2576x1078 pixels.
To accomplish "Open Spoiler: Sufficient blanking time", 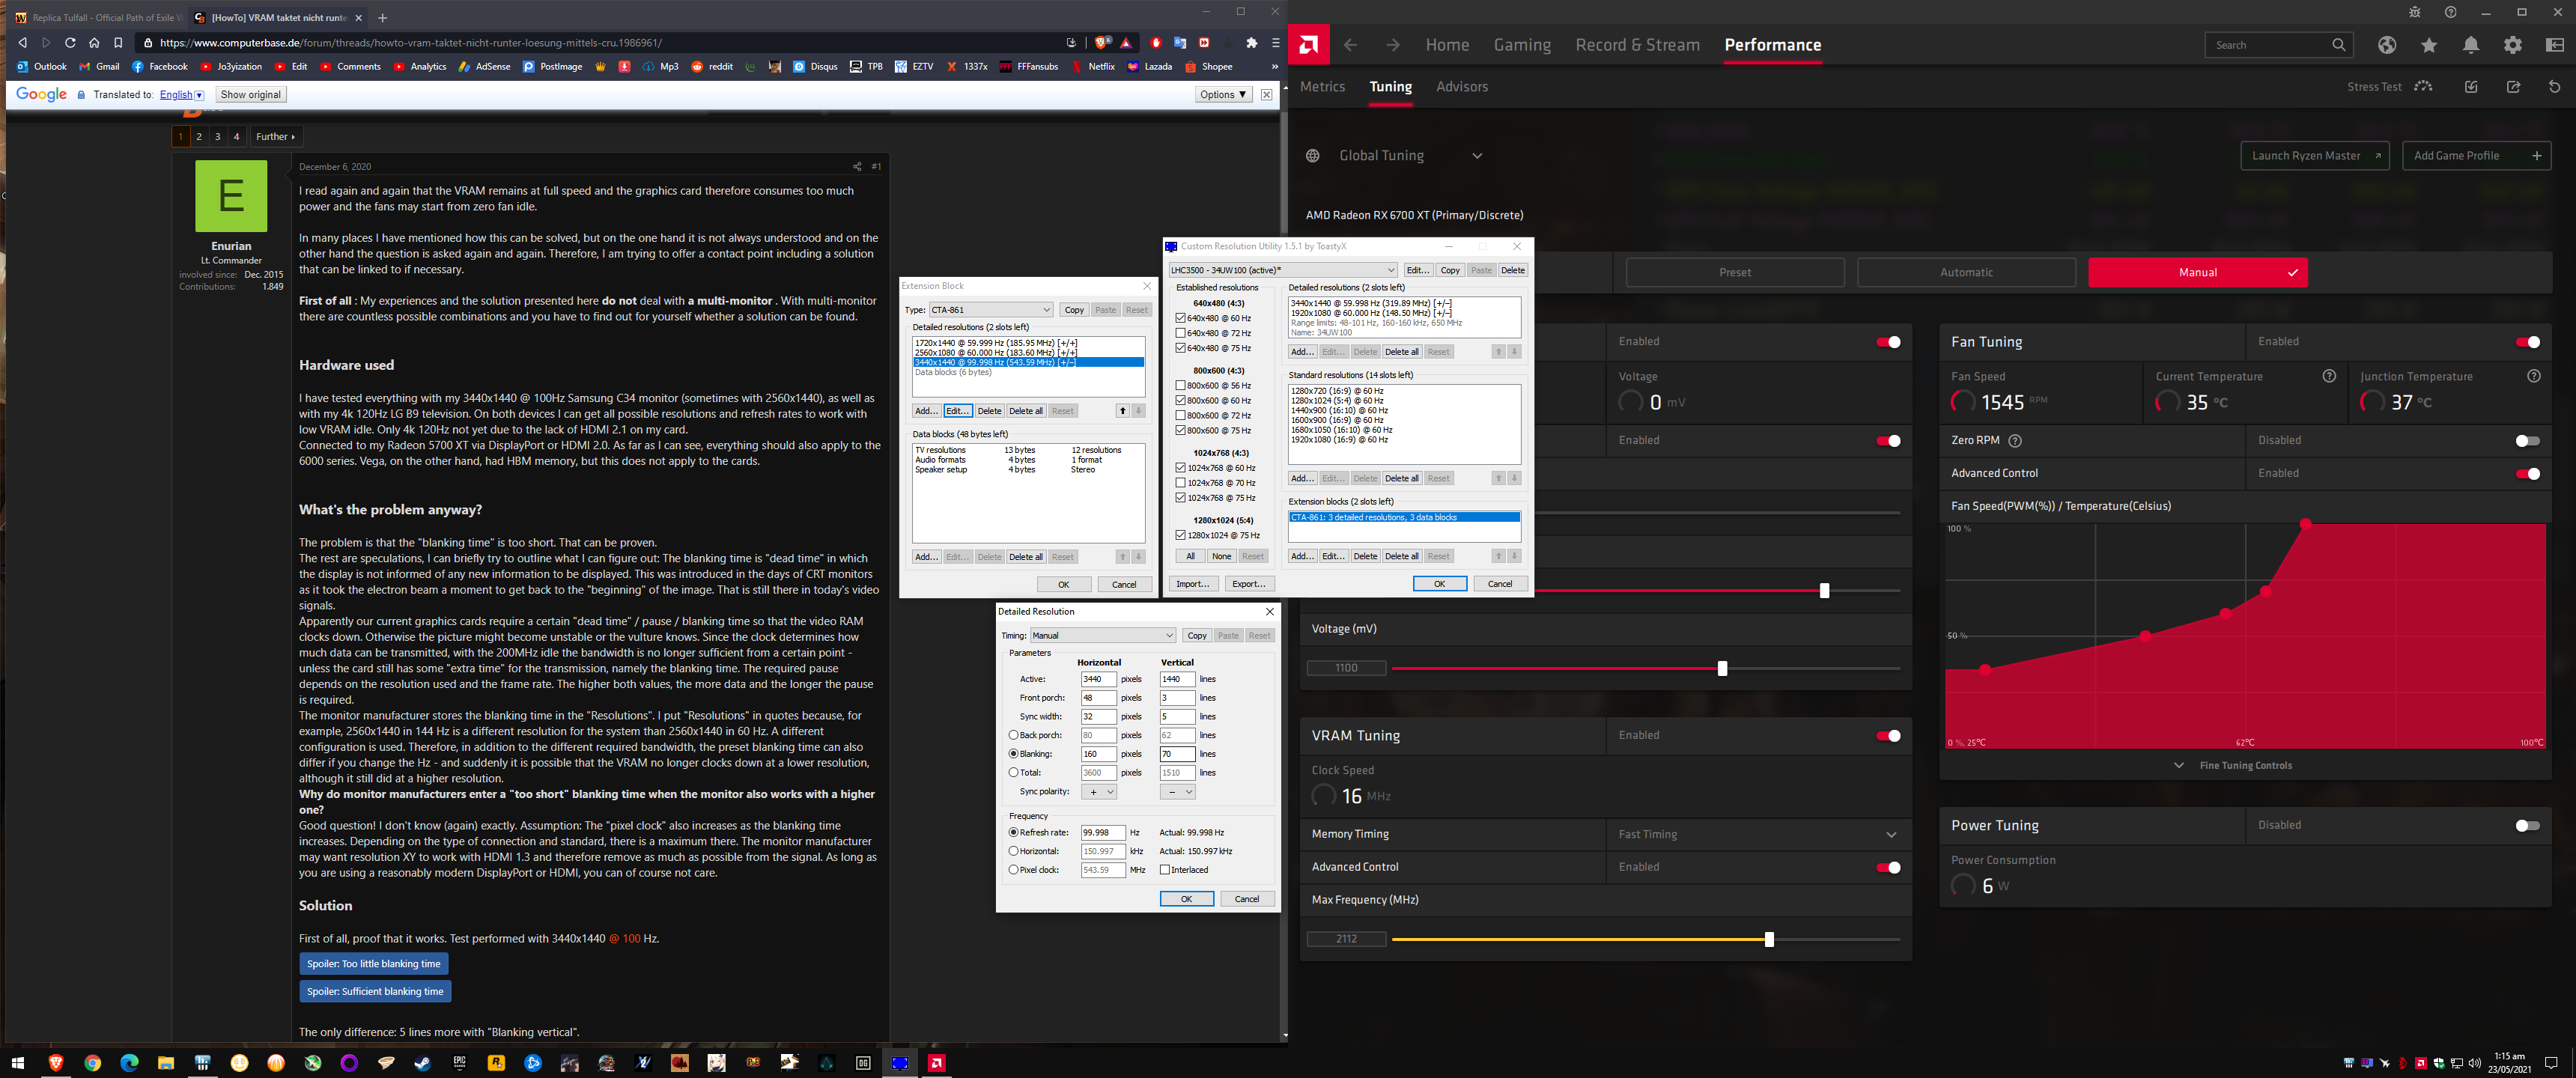I will pos(375,992).
